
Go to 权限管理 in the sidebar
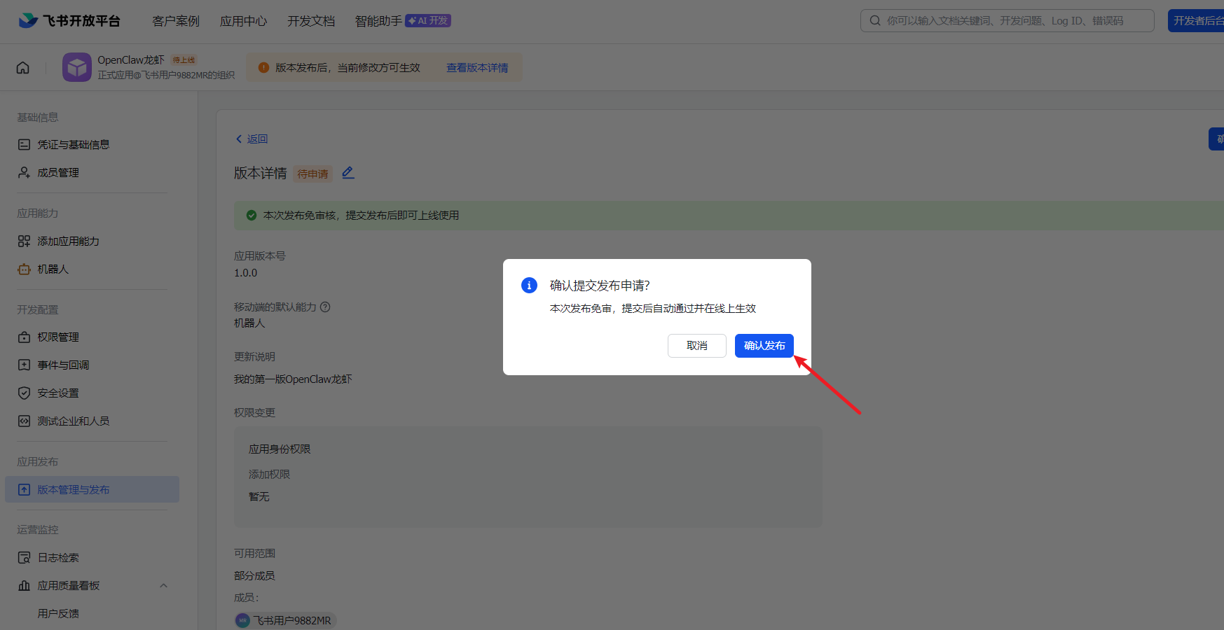[x=57, y=337]
